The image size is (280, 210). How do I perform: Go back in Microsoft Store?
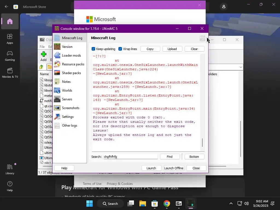click(x=7, y=7)
